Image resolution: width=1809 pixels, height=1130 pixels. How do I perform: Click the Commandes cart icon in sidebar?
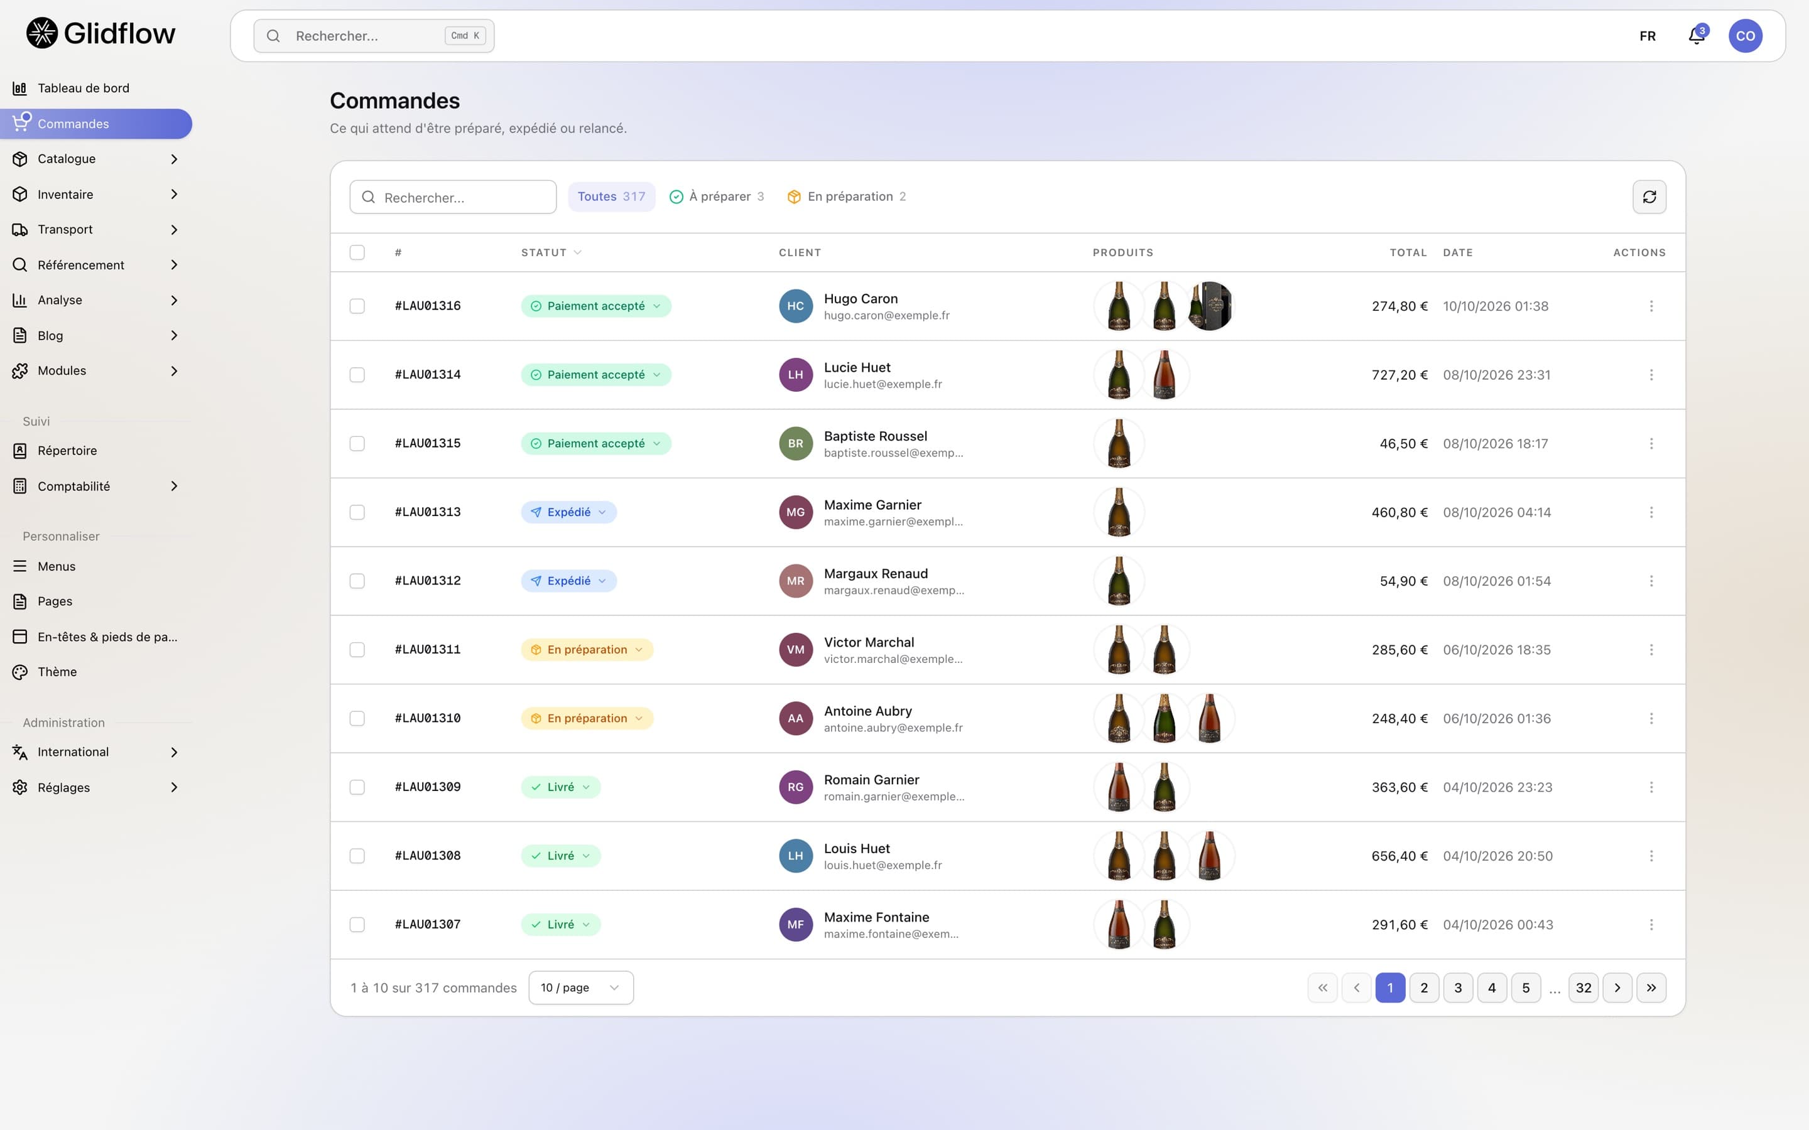point(20,123)
